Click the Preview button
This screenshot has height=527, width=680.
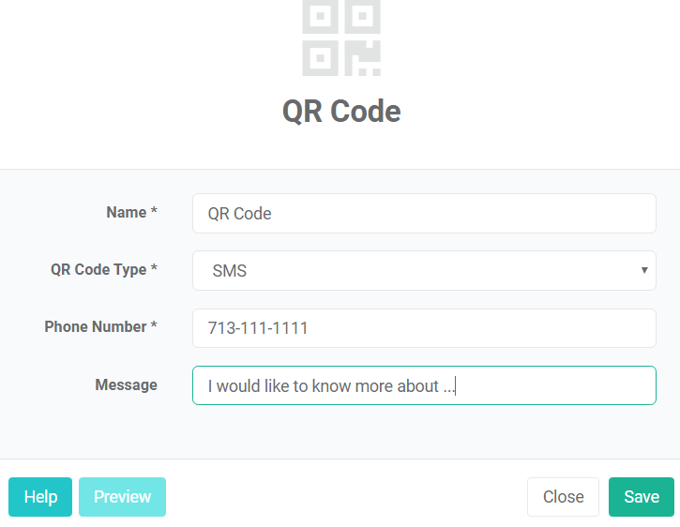coord(122,497)
